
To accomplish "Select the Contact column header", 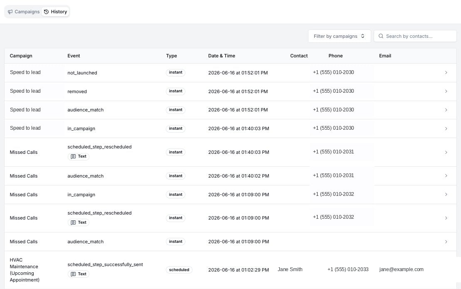I will 299,56.
